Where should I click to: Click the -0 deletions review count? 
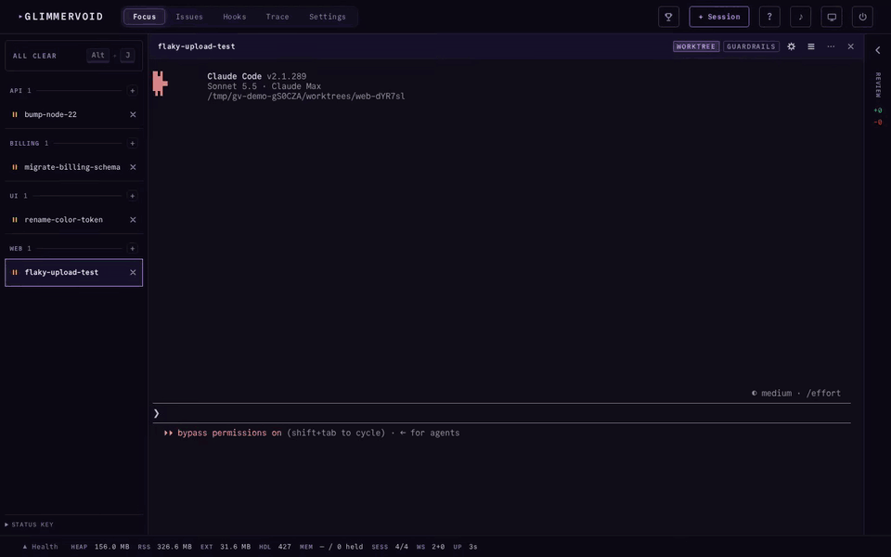pos(878,123)
